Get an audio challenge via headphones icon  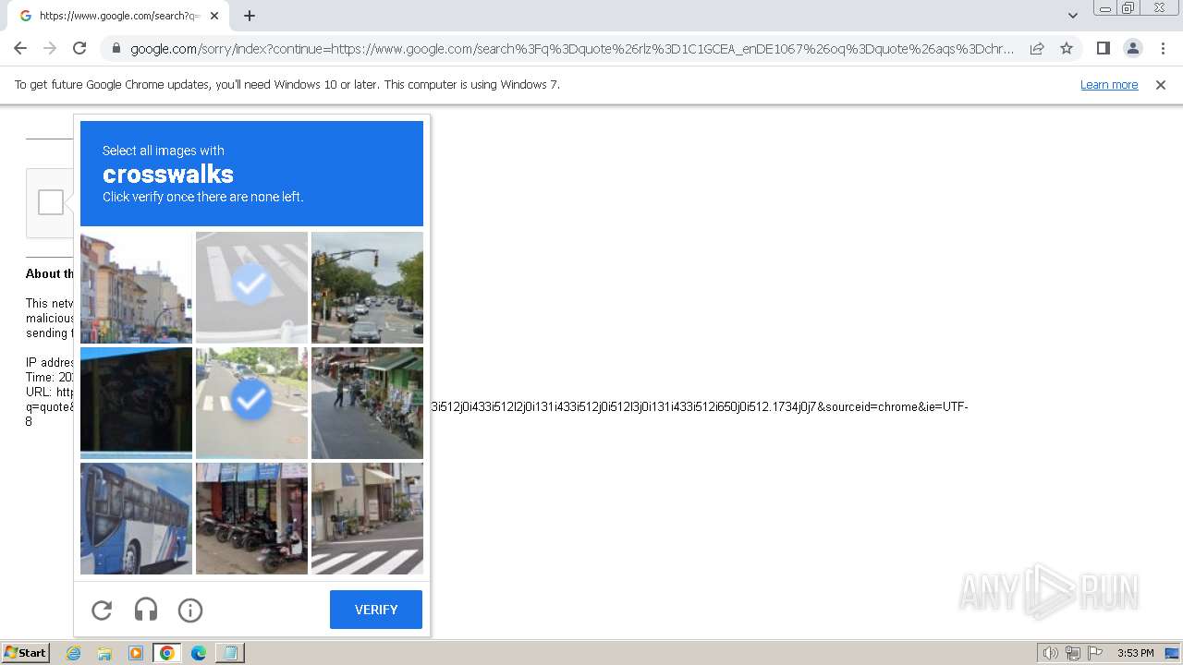point(146,610)
